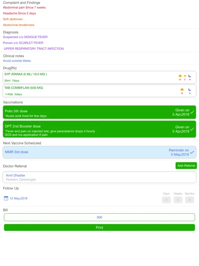
Task: Toggle the MMR 3rd dose reminder checkmark
Action: [192, 152]
